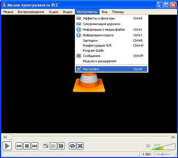Open extended settings equalizer icon
Image resolution: width=178 pixels, height=158 pixels.
(x=61, y=146)
